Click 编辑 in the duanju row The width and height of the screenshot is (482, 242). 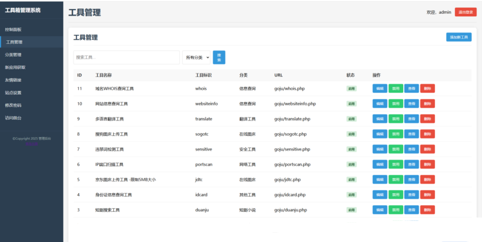(x=380, y=209)
